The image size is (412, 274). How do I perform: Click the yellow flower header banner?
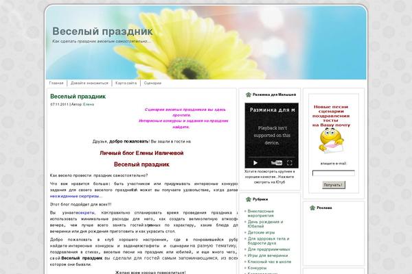point(206,42)
